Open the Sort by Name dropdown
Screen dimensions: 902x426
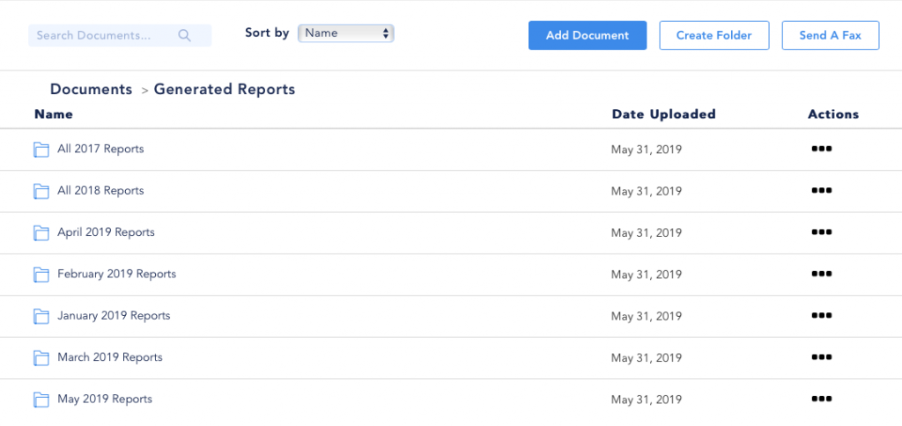pos(345,33)
